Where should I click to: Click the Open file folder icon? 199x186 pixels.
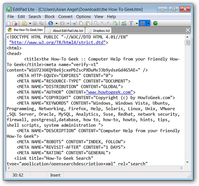click(x=24, y=23)
